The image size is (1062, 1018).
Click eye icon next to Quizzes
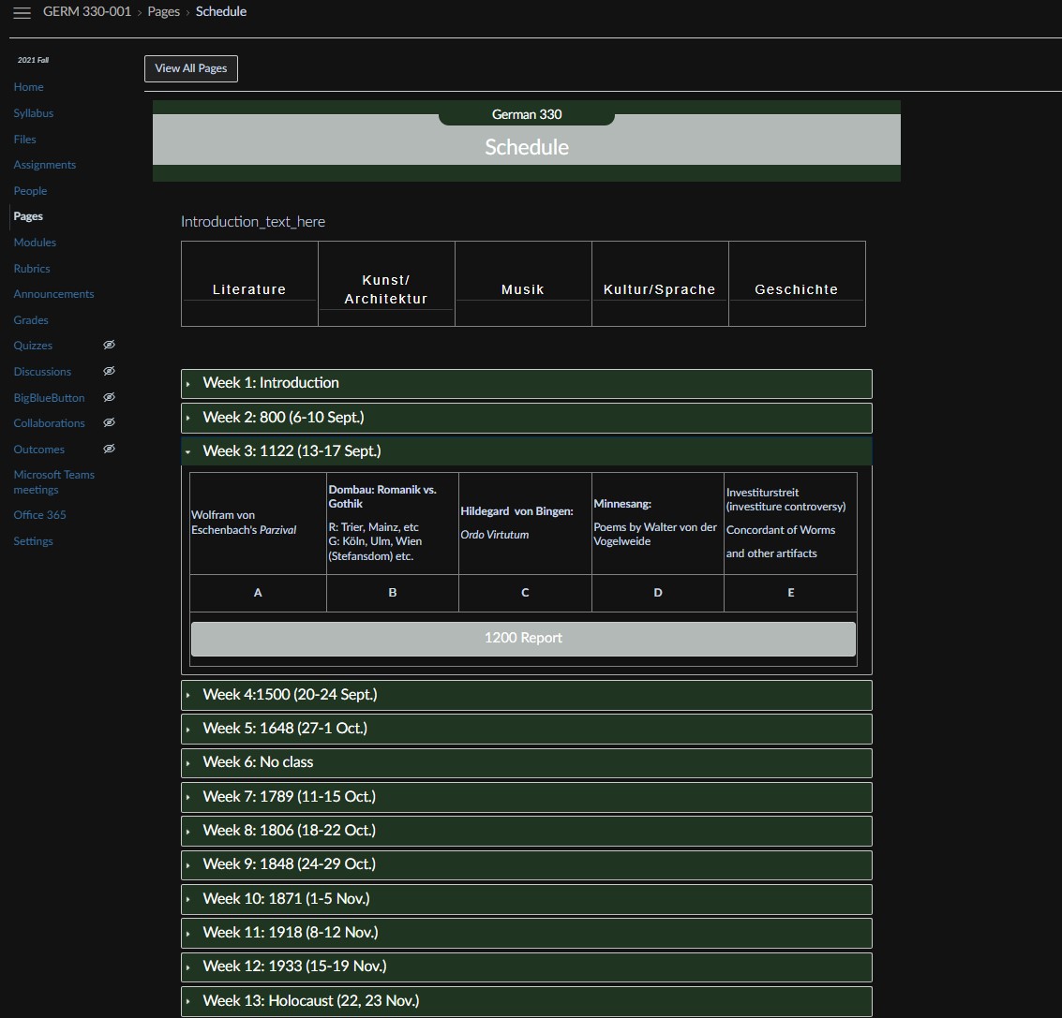[109, 346]
